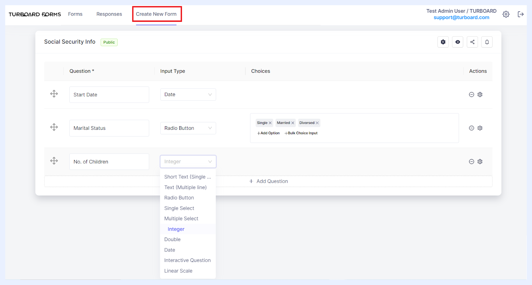Open form notifications bell icon
Viewport: 532px width, 285px height.
click(x=487, y=42)
